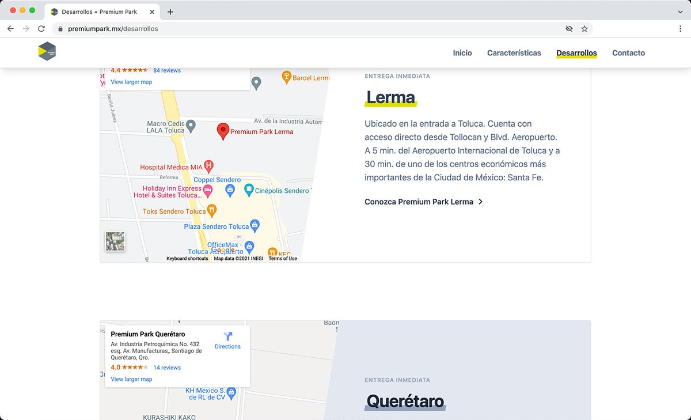Click the Plaza Sendero Toluca marker
The image size is (691, 420).
255,225
